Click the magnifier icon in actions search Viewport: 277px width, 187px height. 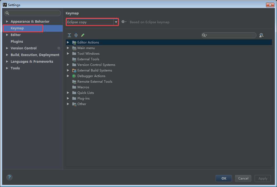click(204, 35)
